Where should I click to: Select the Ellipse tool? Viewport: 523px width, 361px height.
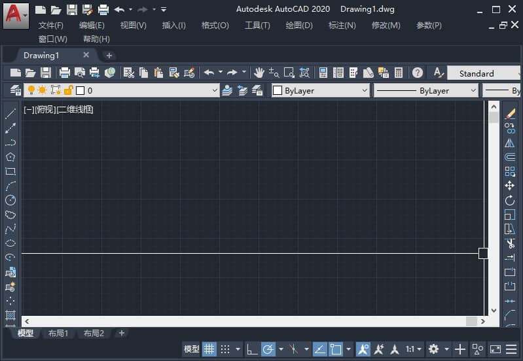[x=10, y=243]
